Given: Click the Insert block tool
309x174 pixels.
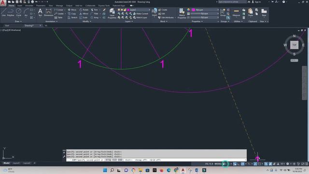Looking at the screenshot, I should pos(154,12).
